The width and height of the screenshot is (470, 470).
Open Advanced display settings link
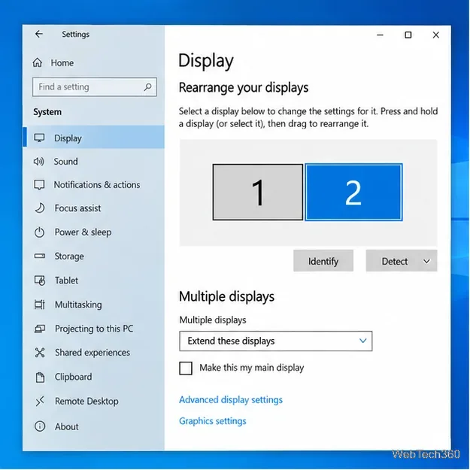[x=231, y=400]
